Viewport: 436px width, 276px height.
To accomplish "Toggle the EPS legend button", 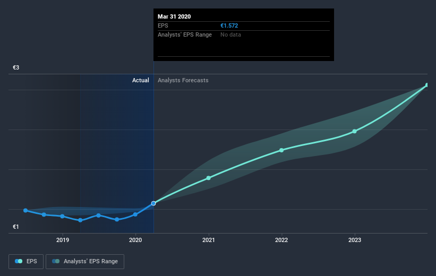I will tap(26, 262).
